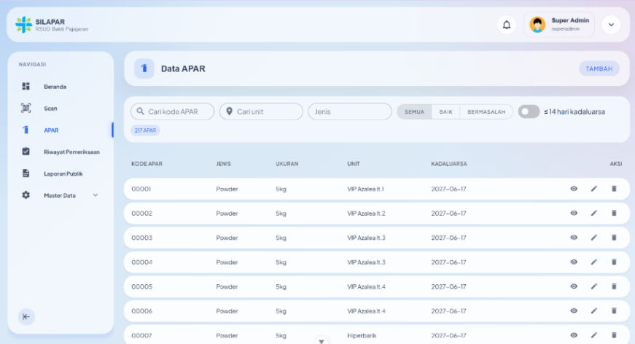Click the Super Admin avatar picture
This screenshot has height=344, width=635.
[537, 25]
